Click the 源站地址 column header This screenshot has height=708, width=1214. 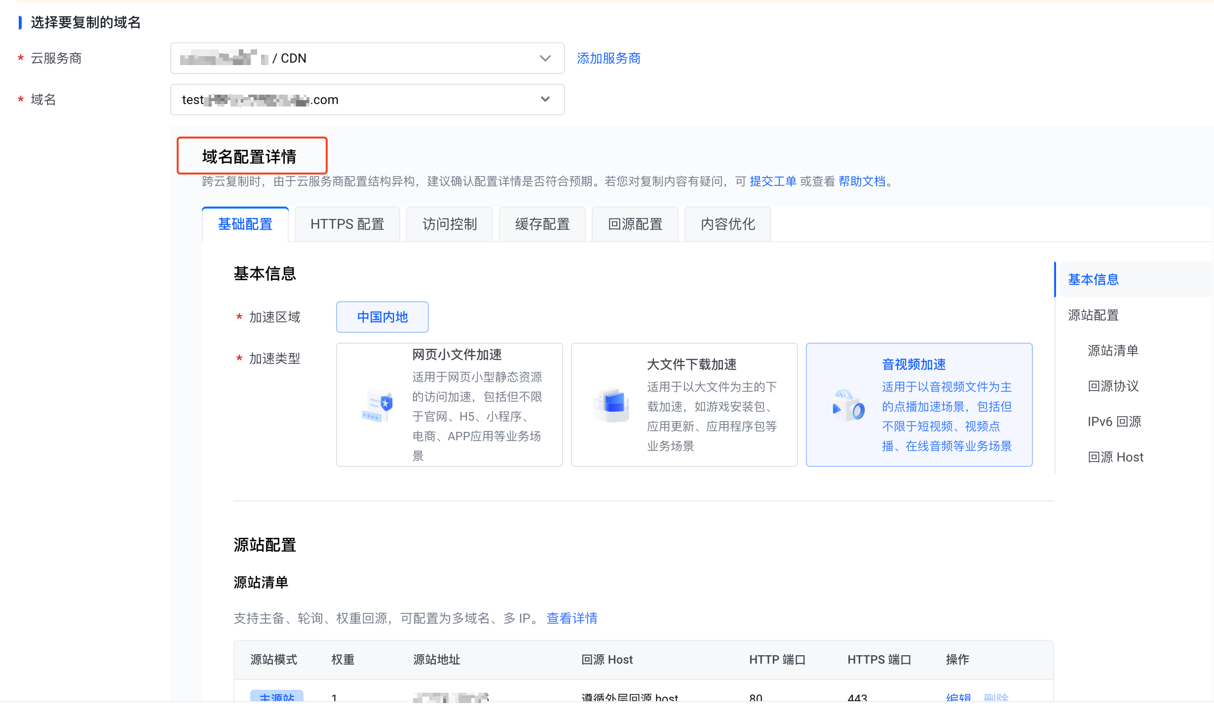click(437, 660)
